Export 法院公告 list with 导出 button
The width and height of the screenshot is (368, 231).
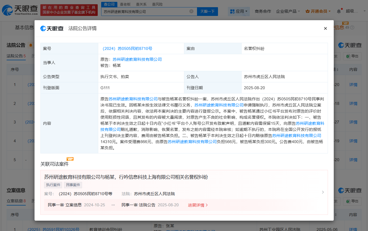[x=352, y=56]
